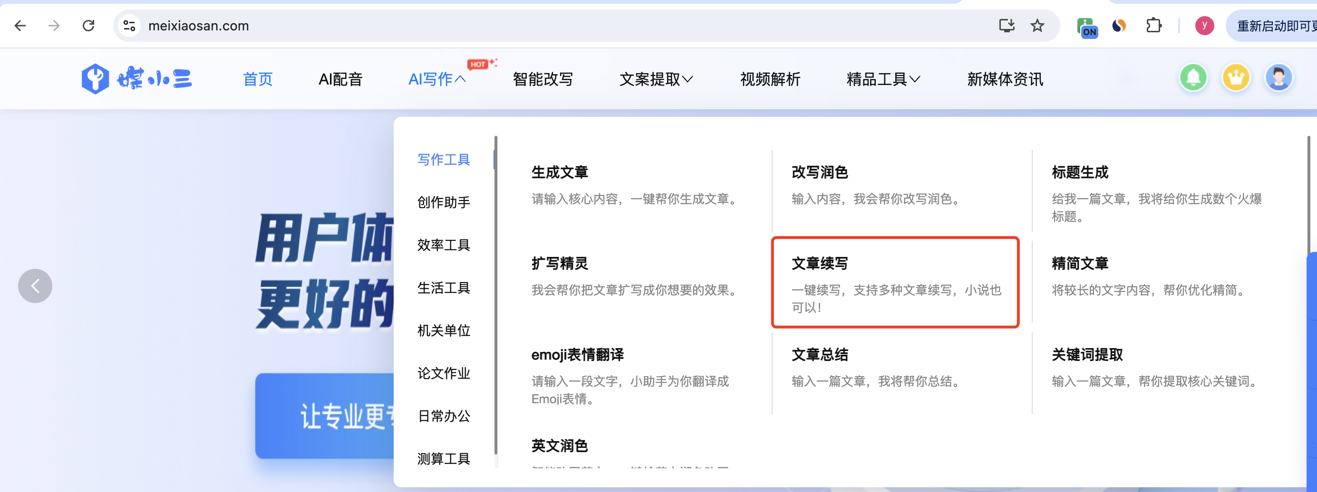Screen dimensions: 1317x492
Task: Open 智能改写 in navigation
Action: pos(542,79)
